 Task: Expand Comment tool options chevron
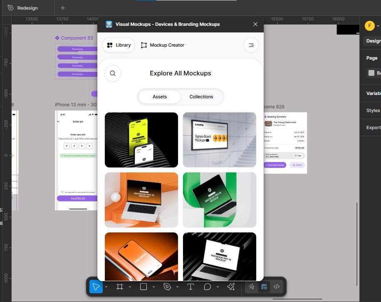(218, 287)
